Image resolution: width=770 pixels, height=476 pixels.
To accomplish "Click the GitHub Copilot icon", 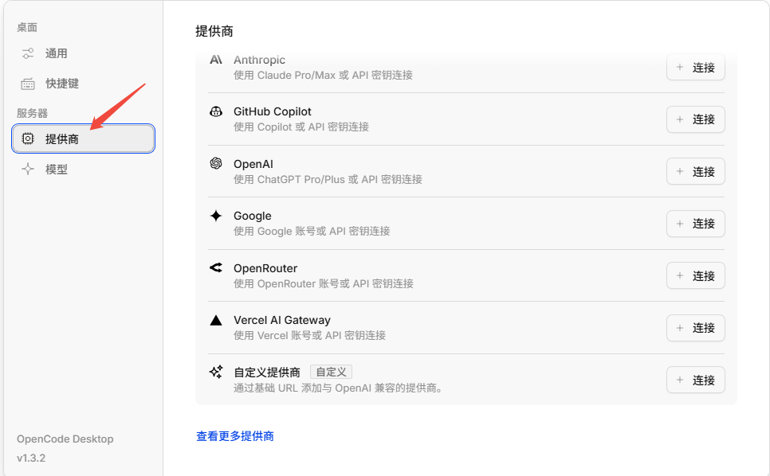I will coord(216,111).
